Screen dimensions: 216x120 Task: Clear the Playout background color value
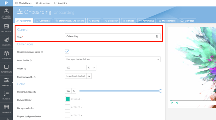click(82, 116)
